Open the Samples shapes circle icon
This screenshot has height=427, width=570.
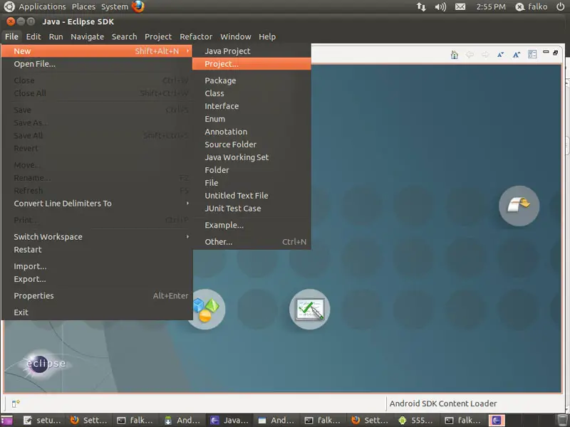pyautogui.click(x=206, y=310)
